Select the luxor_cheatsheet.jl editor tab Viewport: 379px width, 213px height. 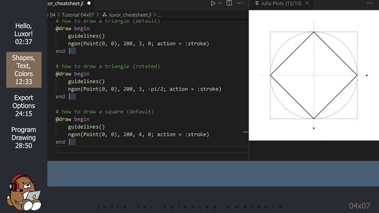[x=65, y=4]
